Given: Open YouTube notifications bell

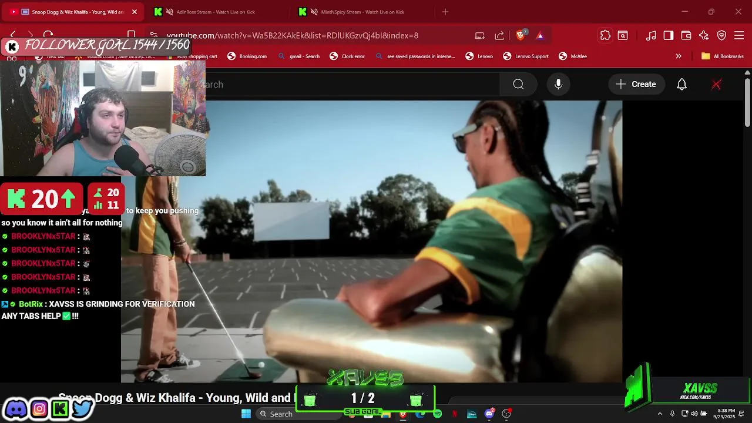Looking at the screenshot, I should click(x=681, y=85).
